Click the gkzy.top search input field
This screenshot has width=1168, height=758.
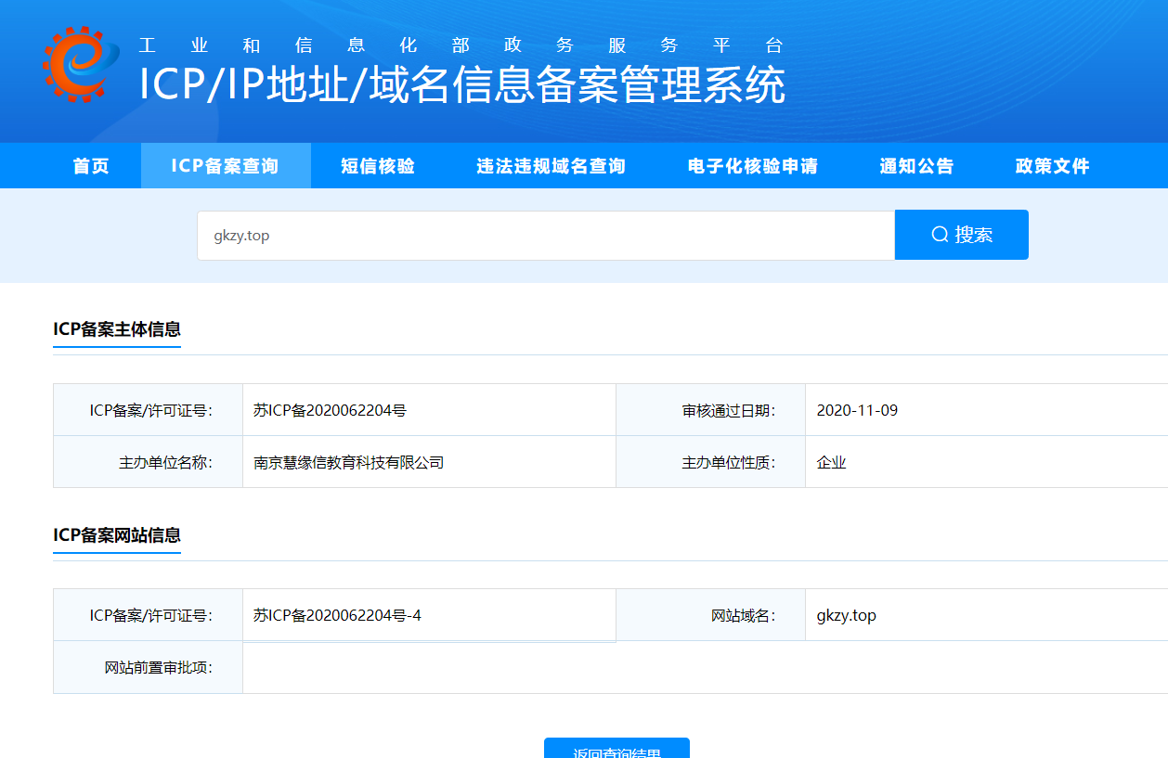pyautogui.click(x=546, y=235)
